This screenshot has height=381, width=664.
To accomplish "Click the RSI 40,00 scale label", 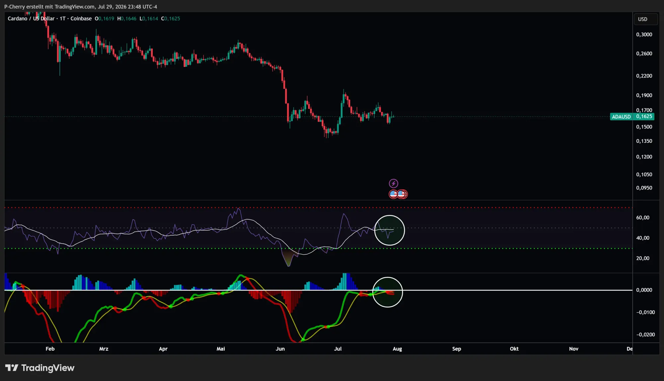I will [643, 238].
